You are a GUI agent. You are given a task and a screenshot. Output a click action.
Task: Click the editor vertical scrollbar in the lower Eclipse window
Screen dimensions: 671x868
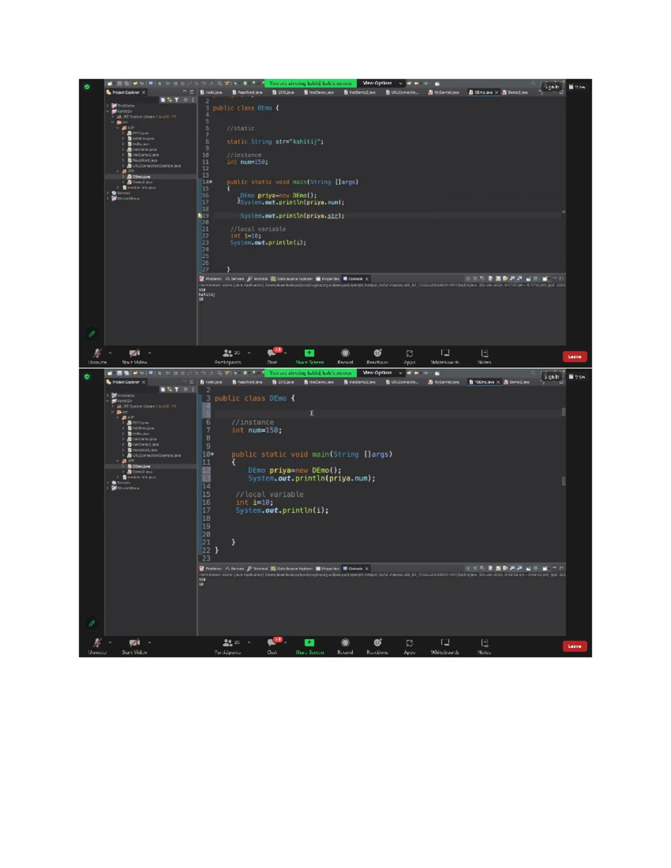(x=563, y=474)
